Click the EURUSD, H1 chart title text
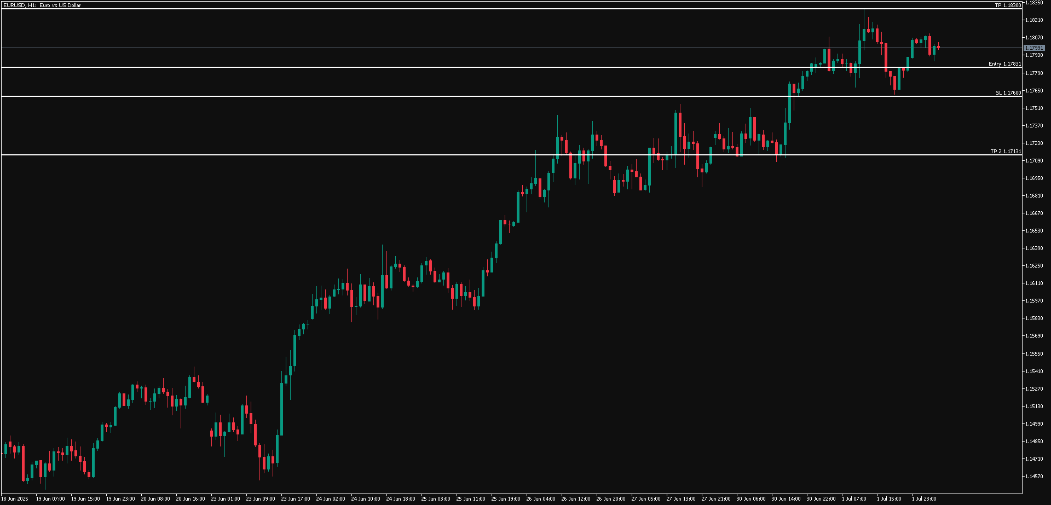 click(x=42, y=5)
